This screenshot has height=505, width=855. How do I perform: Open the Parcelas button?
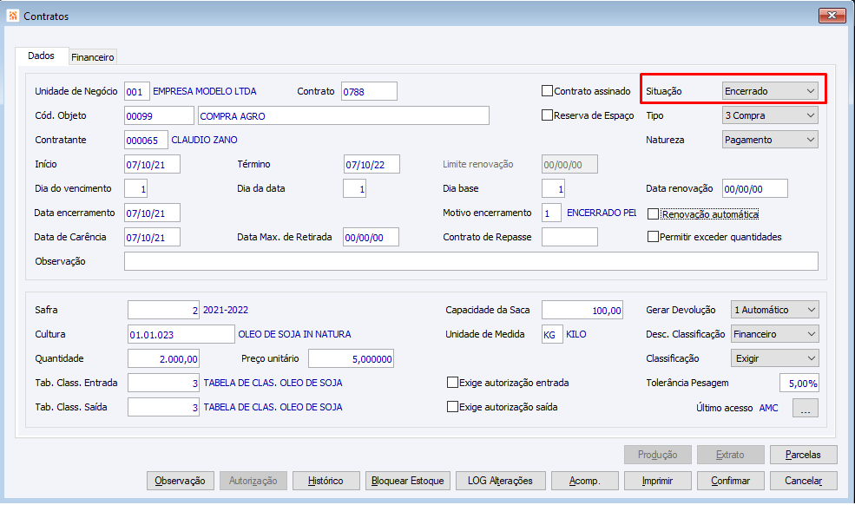[x=803, y=455]
